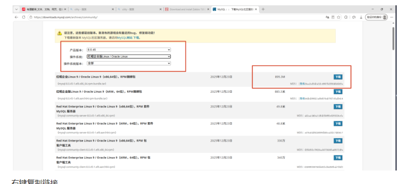This screenshot has height=184, width=413.
Task: Select filename mysql-8.0.45-1.el9.x86_64.rpm-bundle.tar
Action: coord(82,84)
